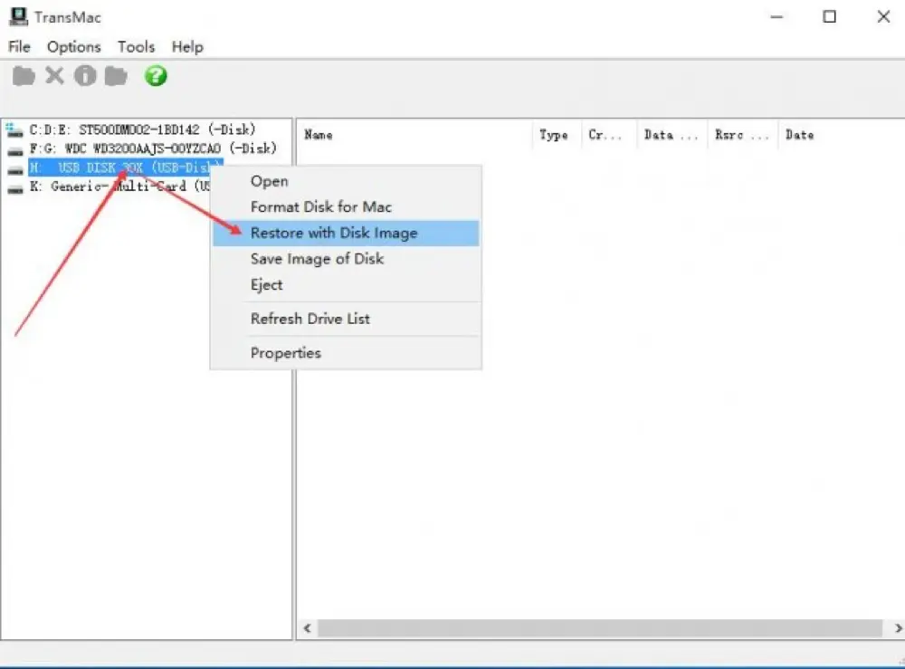Click the Rsrc ... column header
Screen dimensions: 905x669
tap(743, 135)
